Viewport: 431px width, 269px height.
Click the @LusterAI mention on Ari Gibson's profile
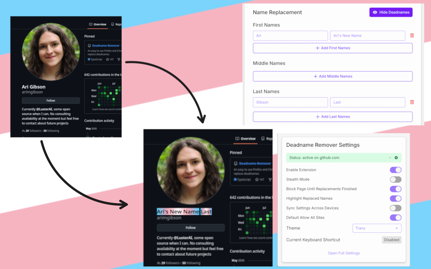[45, 109]
